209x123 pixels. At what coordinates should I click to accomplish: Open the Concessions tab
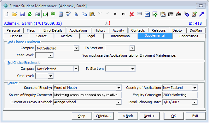pos(189,36)
